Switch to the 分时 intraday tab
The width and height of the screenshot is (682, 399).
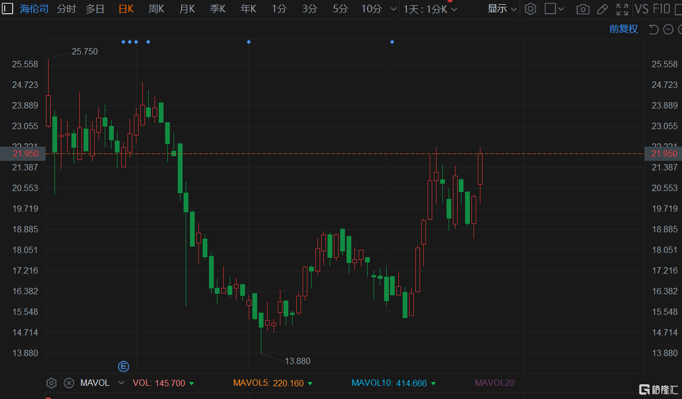[66, 8]
